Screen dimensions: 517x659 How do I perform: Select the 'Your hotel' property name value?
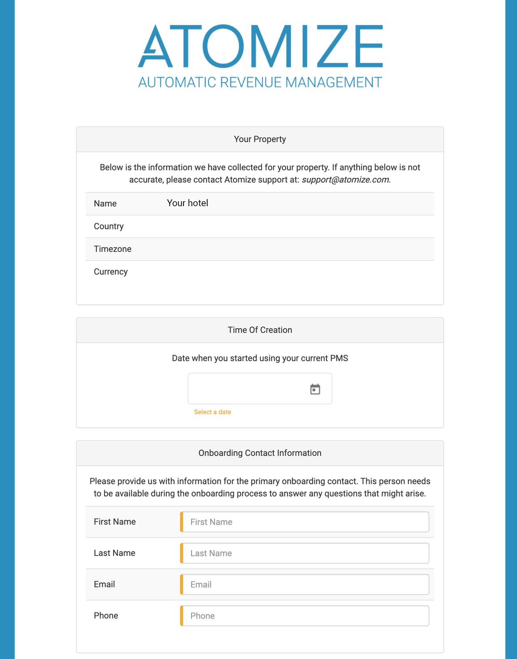(x=187, y=203)
